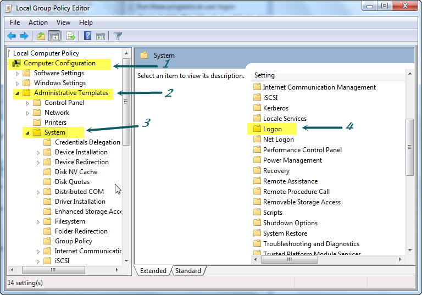Click folder icon next to Scripts
This screenshot has width=422, height=295.
257,212
